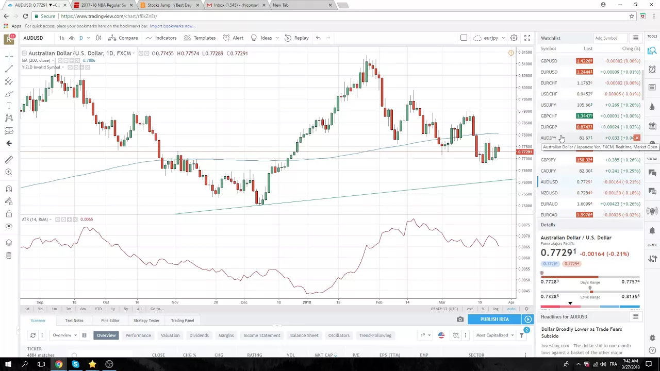Type in the Add Symbol field

coord(610,38)
